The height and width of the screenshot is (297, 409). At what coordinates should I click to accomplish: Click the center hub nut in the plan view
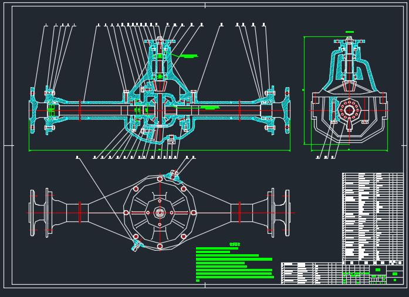coord(160,213)
